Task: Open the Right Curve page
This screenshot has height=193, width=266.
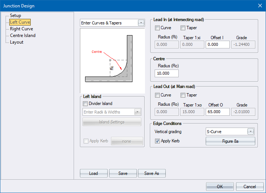Action: pyautogui.click(x=21, y=29)
